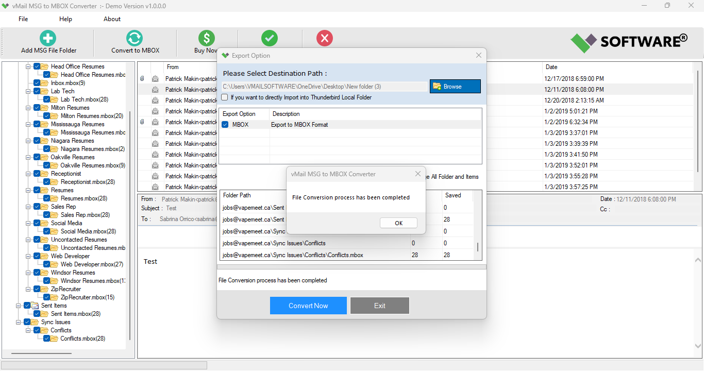Click the Buy Now dollar icon
The height and width of the screenshot is (371, 704).
[x=206, y=38]
